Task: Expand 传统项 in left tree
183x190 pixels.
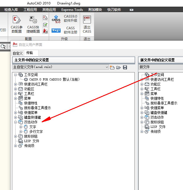Action: 15,146
